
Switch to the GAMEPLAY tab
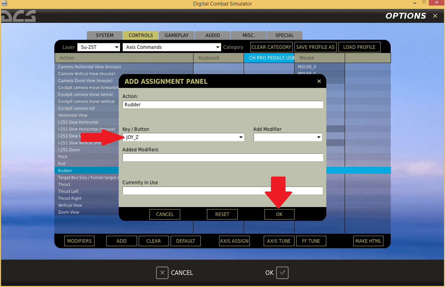pos(176,35)
